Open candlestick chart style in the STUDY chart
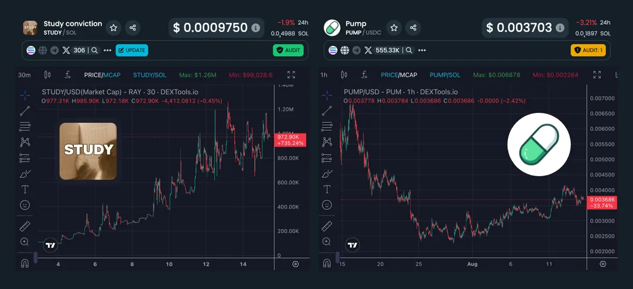 47,75
